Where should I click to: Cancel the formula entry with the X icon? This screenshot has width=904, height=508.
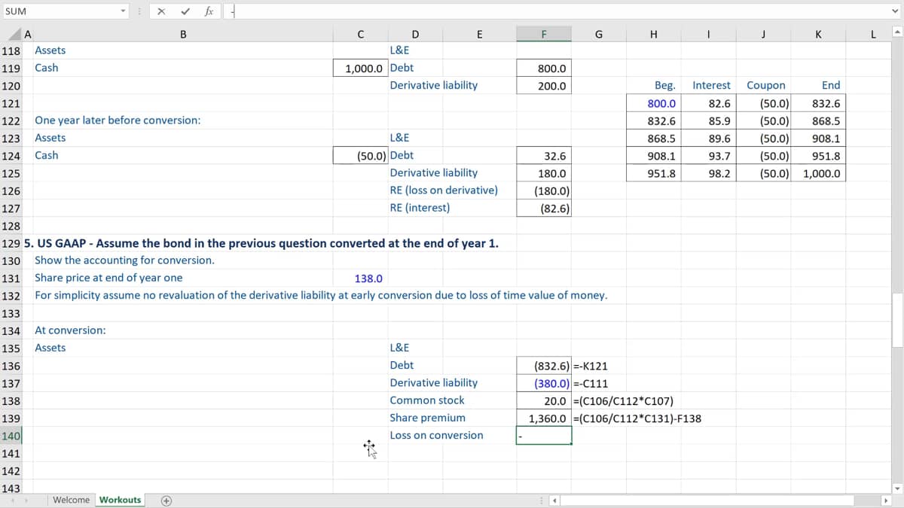pyautogui.click(x=161, y=11)
